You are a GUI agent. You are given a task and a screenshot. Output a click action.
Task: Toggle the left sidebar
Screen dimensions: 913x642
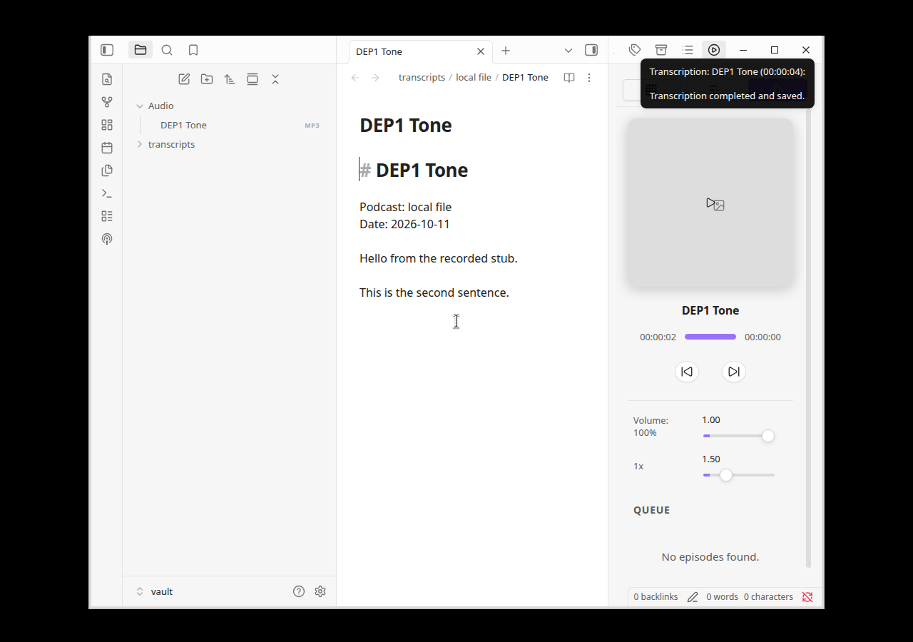pyautogui.click(x=107, y=50)
